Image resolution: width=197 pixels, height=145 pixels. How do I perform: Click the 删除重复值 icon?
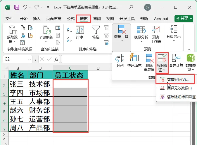pos(149,63)
